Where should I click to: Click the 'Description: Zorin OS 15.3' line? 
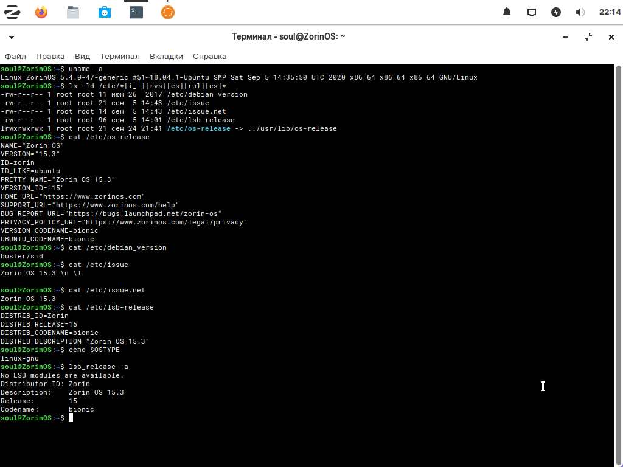[62, 392]
